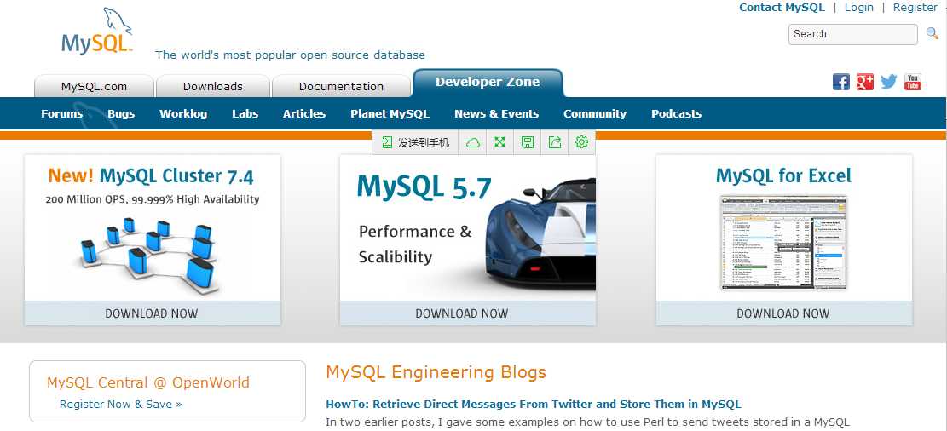Click the 'New! MySQL Cluster 7.4' heading
Image resolution: width=947 pixels, height=431 pixels.
(151, 176)
